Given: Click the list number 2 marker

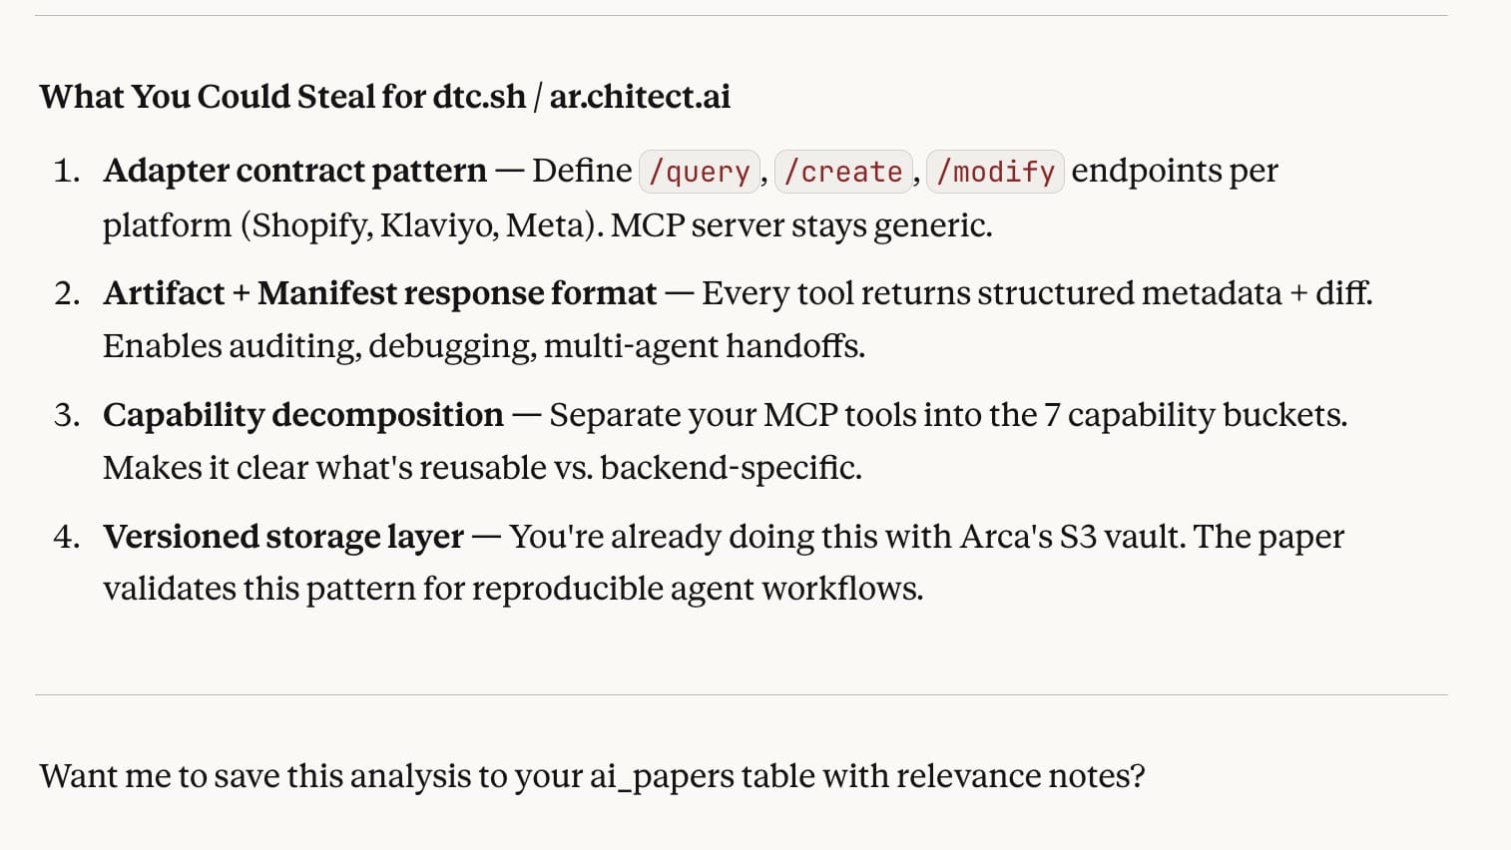Looking at the screenshot, I should click(x=66, y=293).
